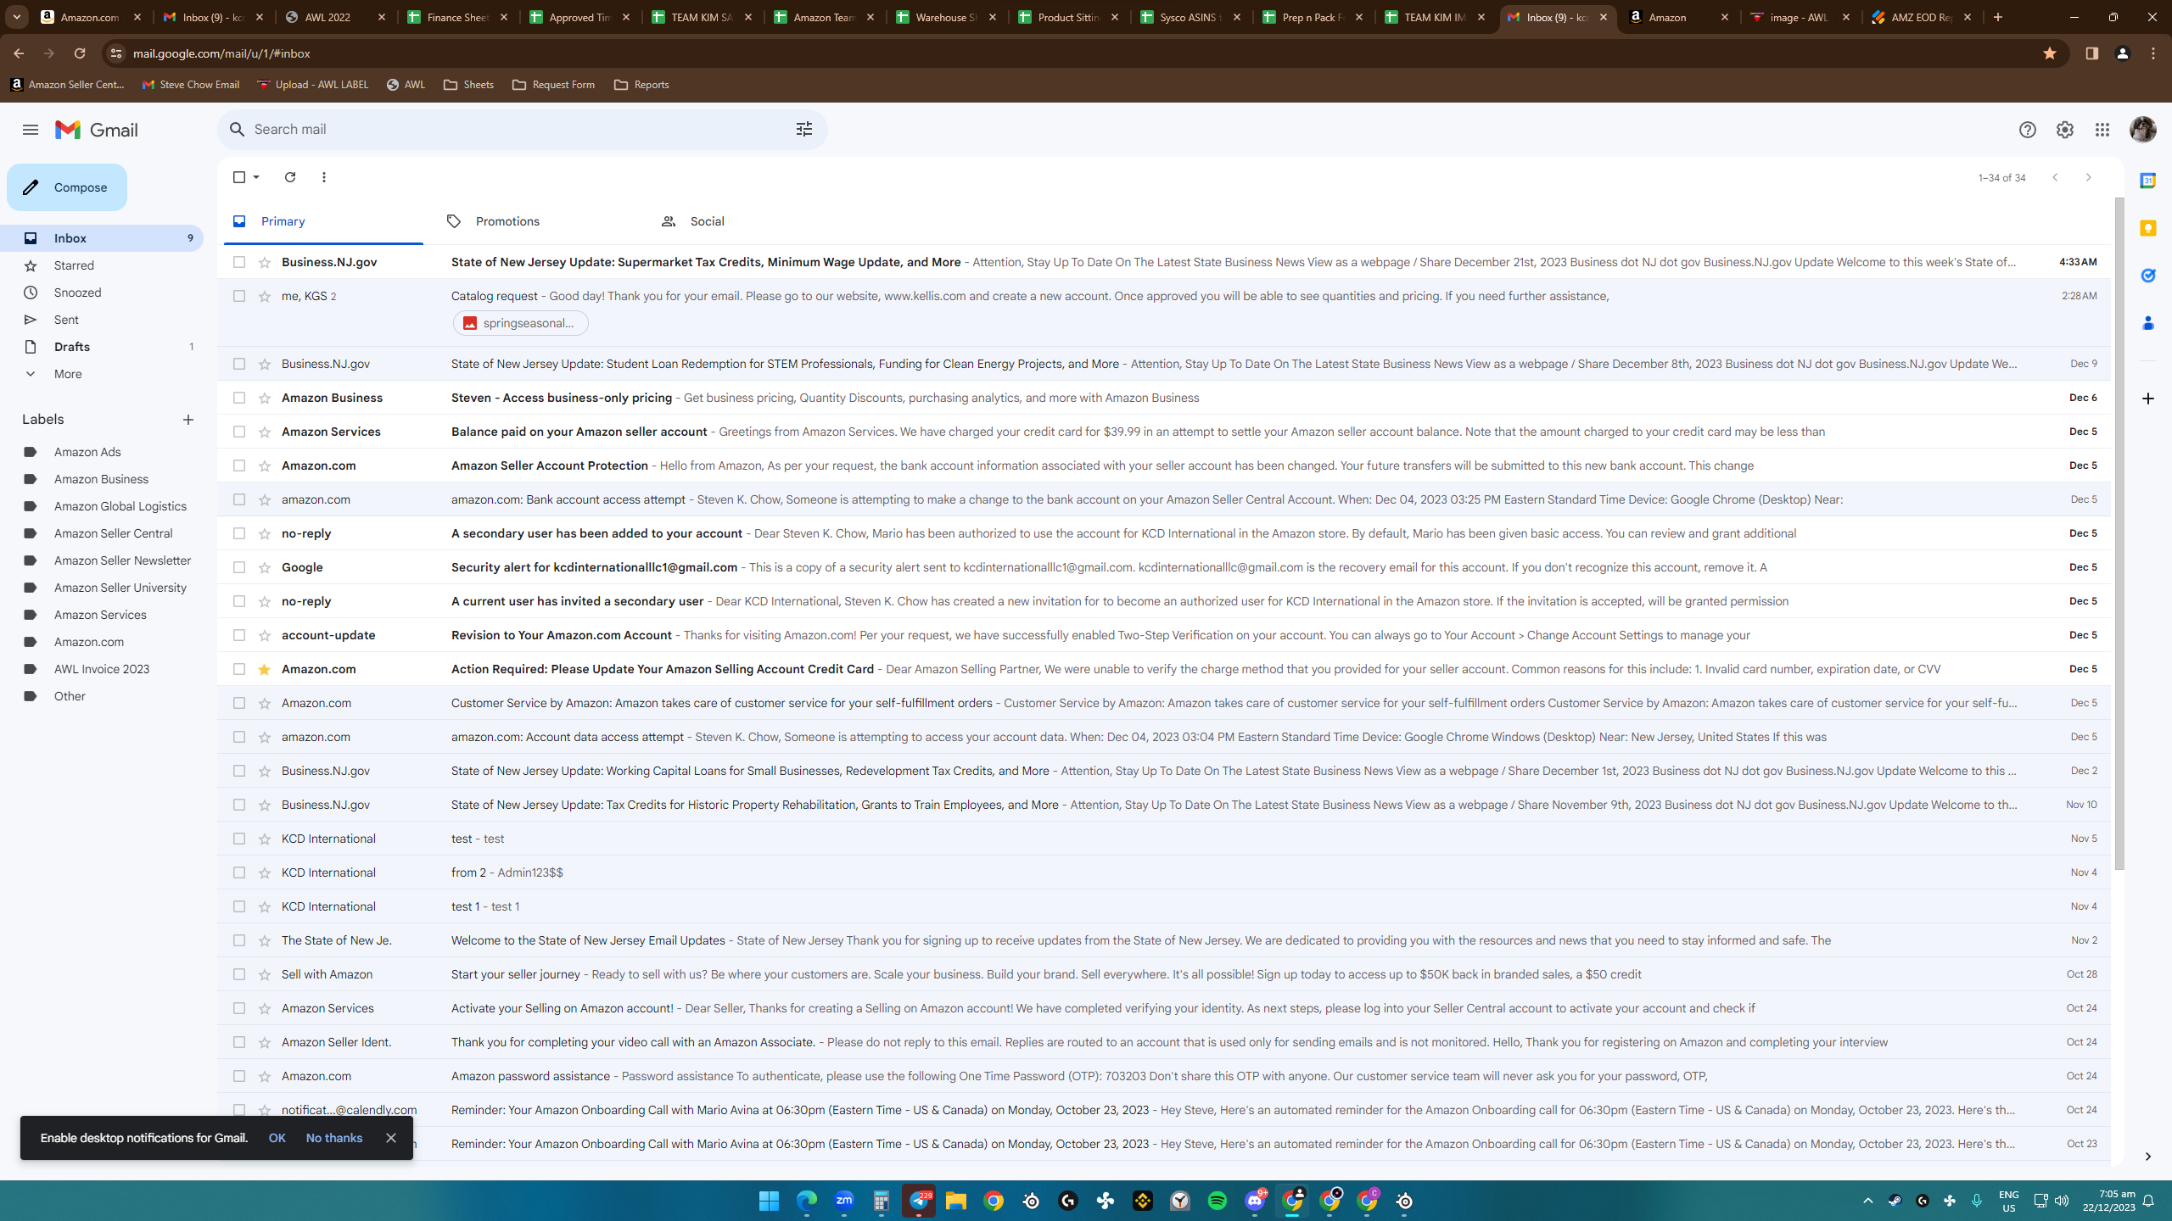Select checkbox for Amazon password assistance email

pyautogui.click(x=239, y=1076)
